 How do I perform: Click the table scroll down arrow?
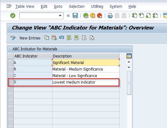point(129,67)
